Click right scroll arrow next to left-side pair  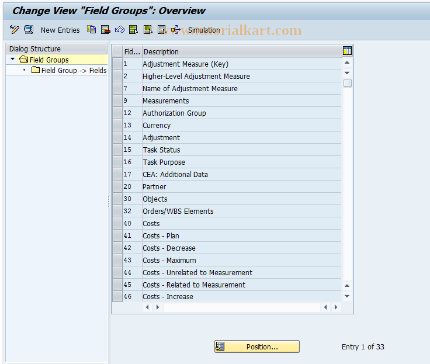158,307
